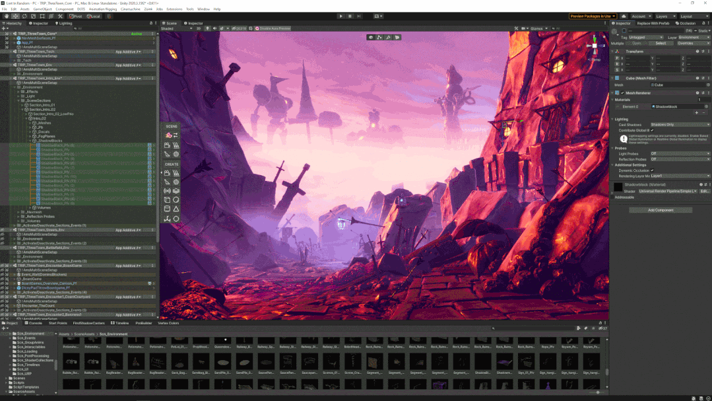Click the Shadowblock material black swatch
This screenshot has height=401, width=712.
point(618,187)
